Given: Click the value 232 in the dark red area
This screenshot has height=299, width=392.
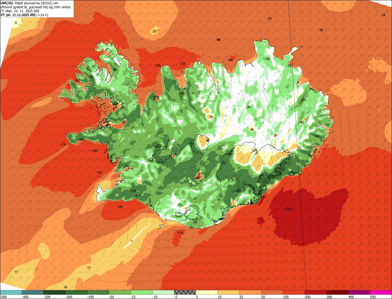Looking at the screenshot, I should pyautogui.click(x=288, y=209).
